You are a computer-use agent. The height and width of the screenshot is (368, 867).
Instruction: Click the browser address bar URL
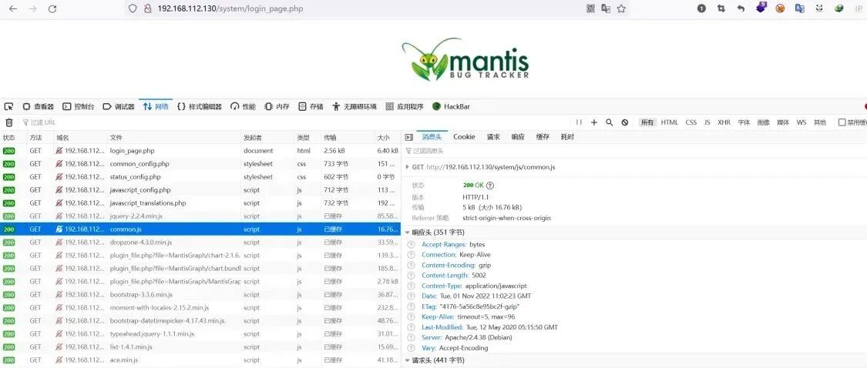(x=230, y=8)
